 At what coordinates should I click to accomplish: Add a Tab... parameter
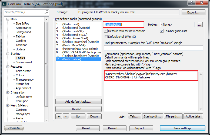[134, 116]
